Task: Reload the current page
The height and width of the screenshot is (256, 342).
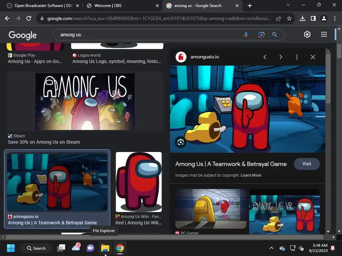Action: [29, 19]
